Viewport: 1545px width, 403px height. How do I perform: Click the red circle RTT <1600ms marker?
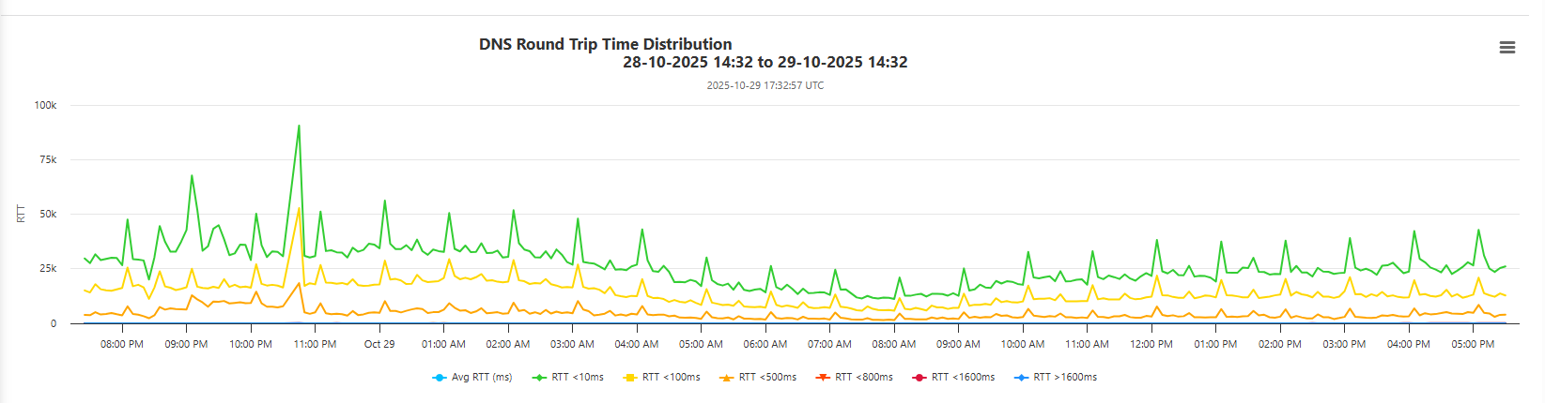click(x=919, y=378)
